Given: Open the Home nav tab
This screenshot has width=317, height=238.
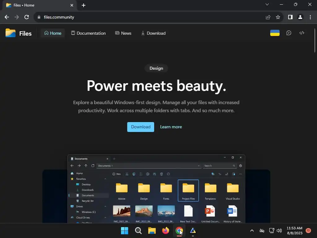Looking at the screenshot, I should point(53,33).
